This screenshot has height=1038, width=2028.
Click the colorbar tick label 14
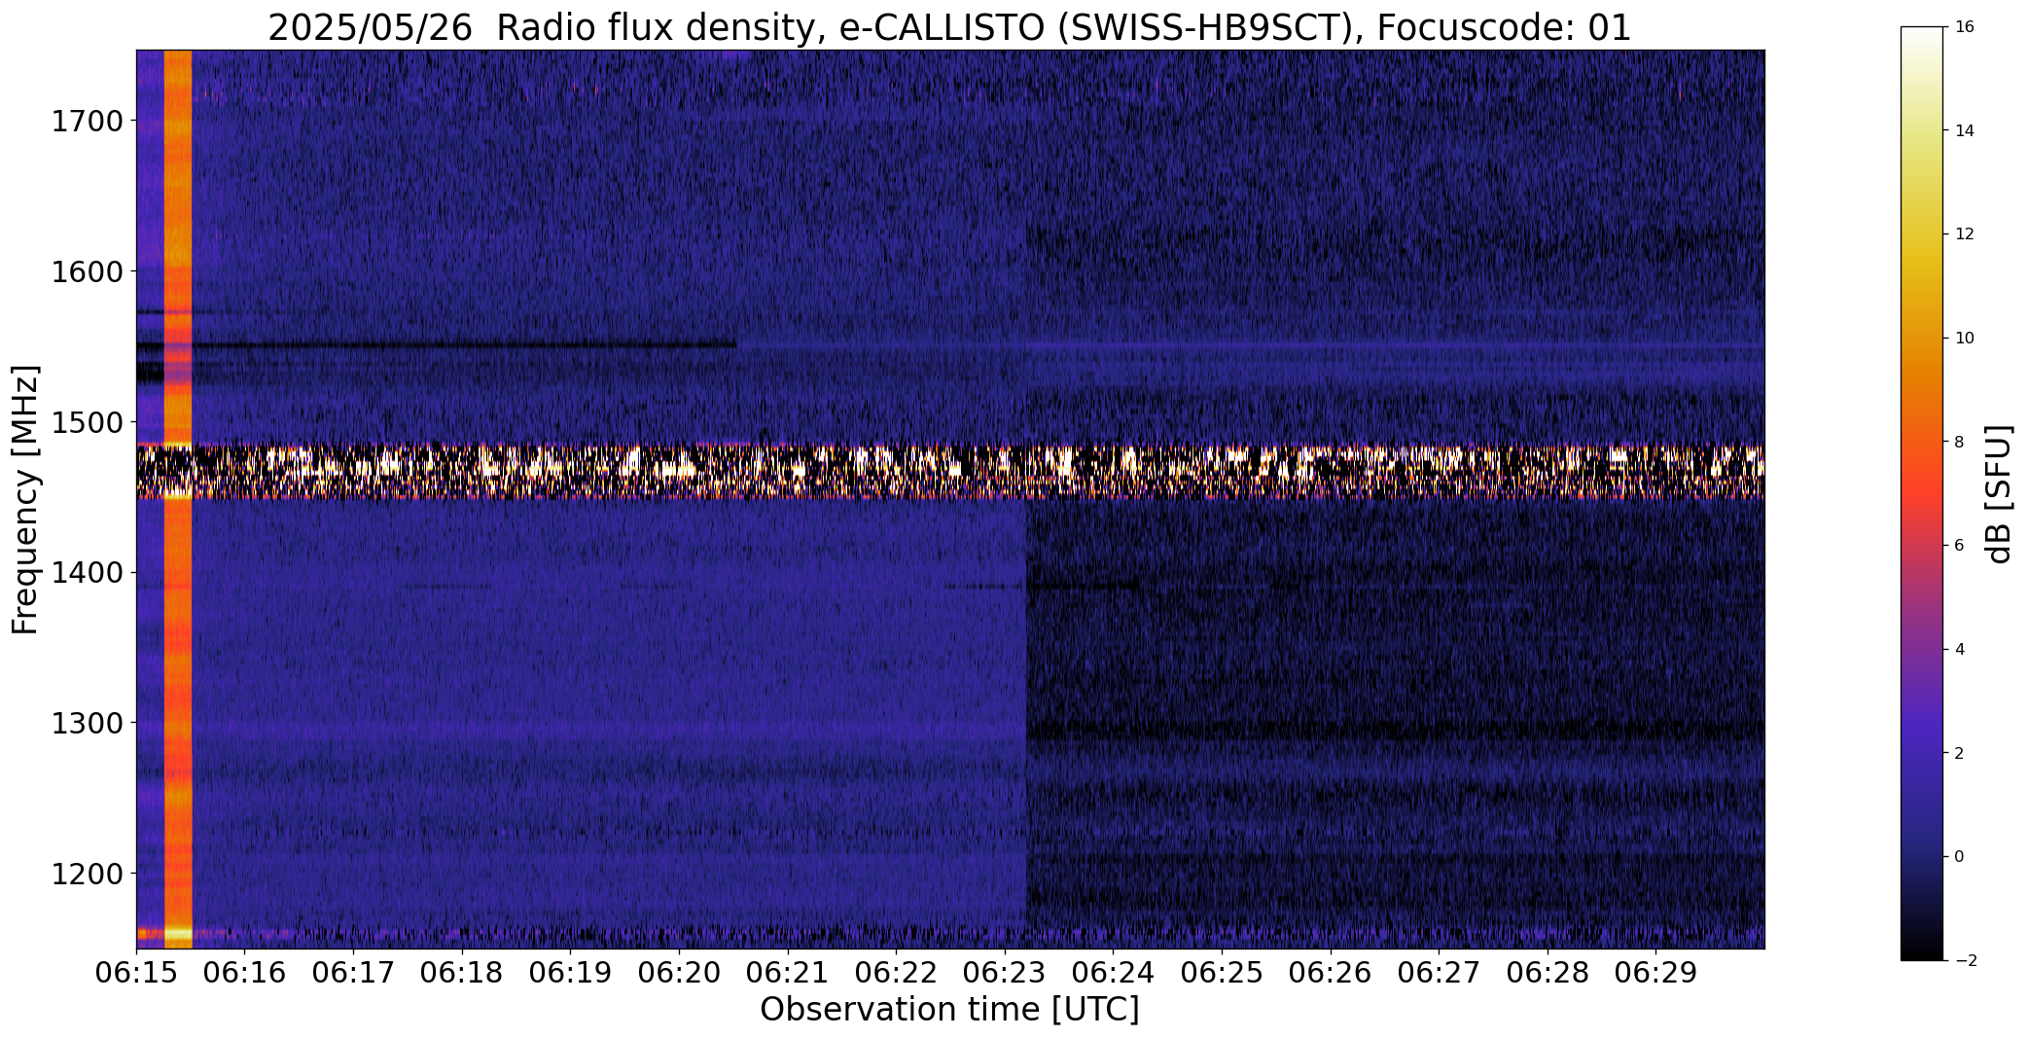tap(1964, 130)
